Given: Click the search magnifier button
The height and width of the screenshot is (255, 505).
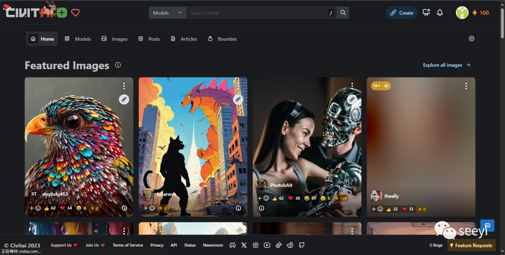Looking at the screenshot, I should pos(343,13).
